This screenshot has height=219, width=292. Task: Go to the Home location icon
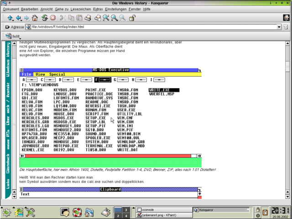pos(35,18)
